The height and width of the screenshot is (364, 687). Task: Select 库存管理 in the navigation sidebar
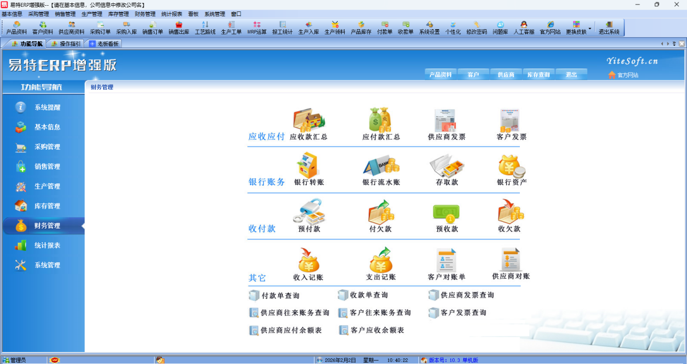[47, 206]
